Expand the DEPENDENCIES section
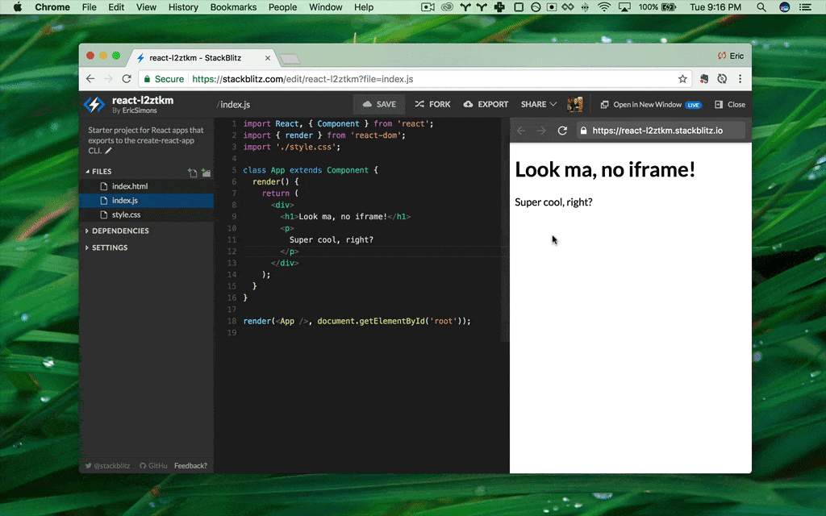Image resolution: width=826 pixels, height=516 pixels. point(121,231)
